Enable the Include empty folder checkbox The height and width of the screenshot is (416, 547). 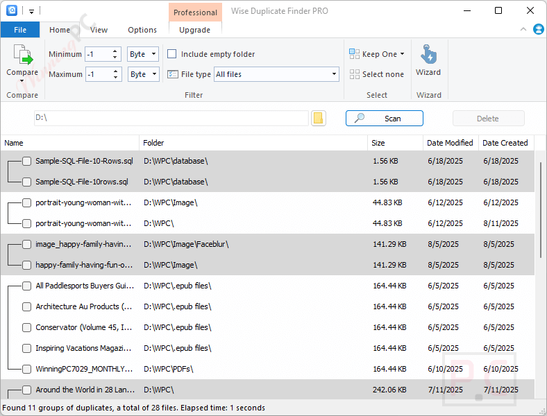171,54
